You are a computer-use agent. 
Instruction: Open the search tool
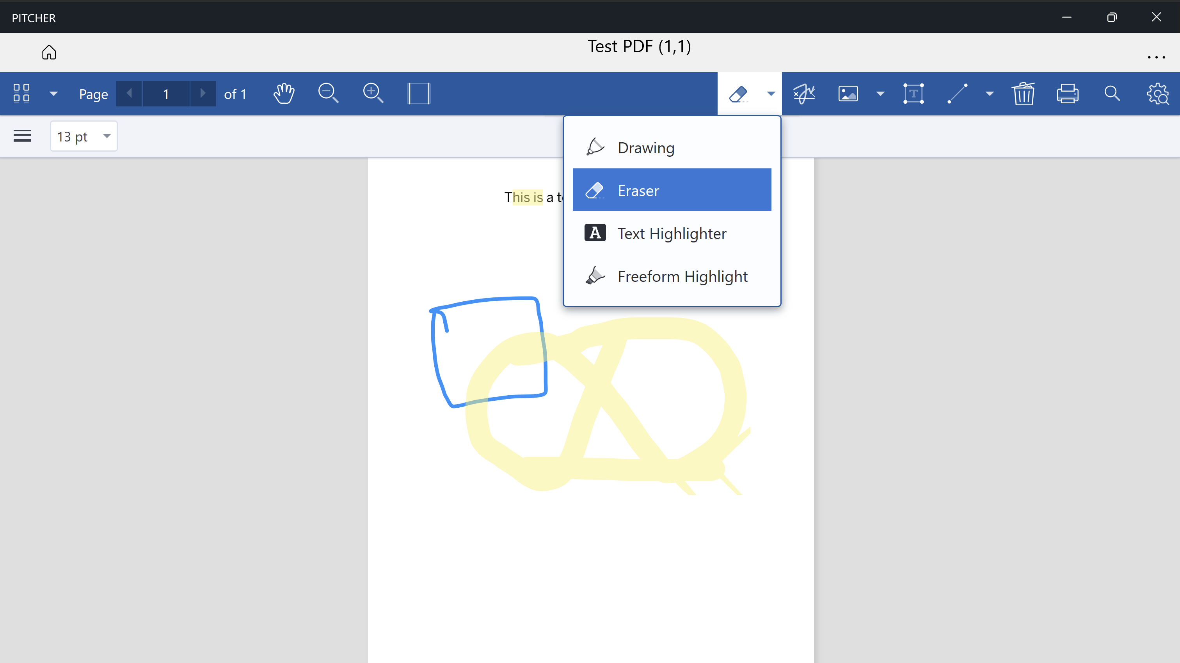[1112, 94]
